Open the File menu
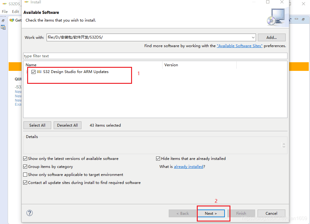 point(5,11)
